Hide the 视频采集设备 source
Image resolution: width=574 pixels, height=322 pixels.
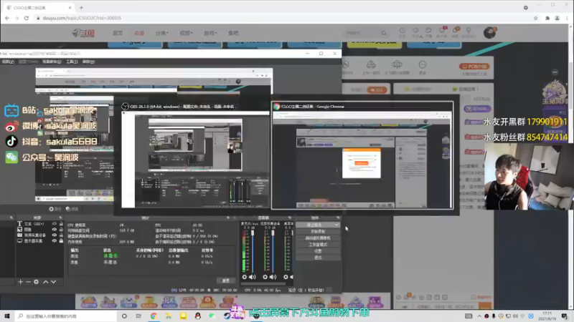point(55,235)
